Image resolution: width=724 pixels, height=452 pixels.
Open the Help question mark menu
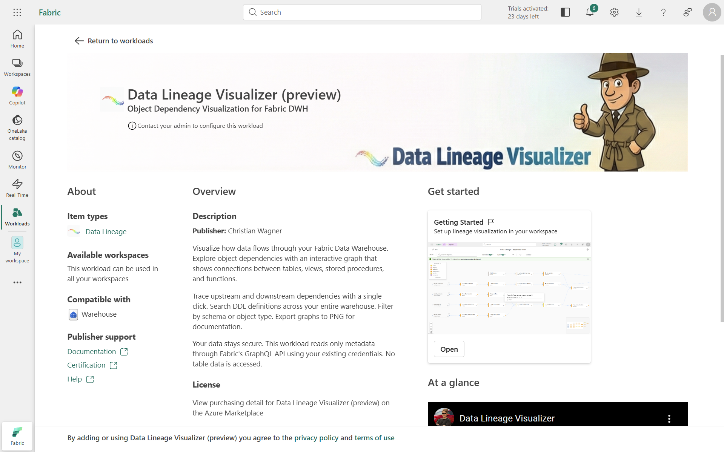[663, 12]
